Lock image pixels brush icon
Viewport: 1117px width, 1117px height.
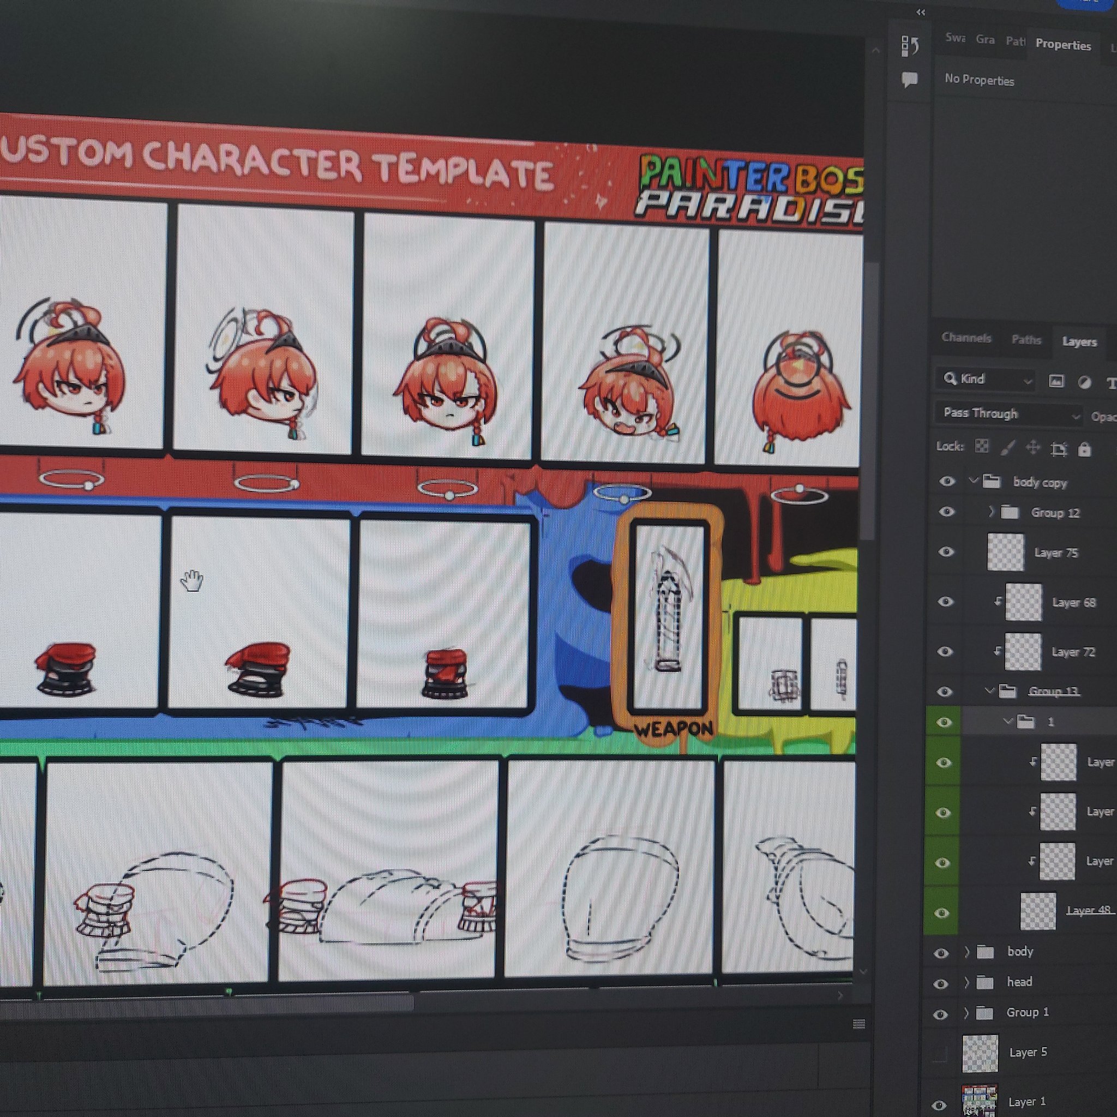pyautogui.click(x=1008, y=447)
